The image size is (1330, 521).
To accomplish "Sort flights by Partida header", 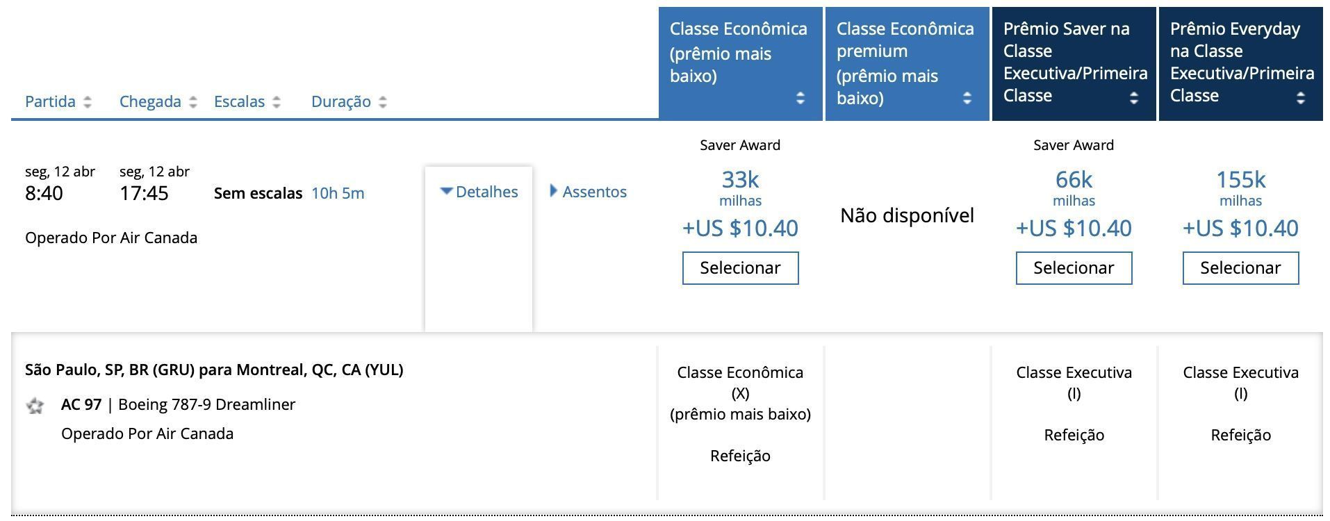I will (50, 101).
